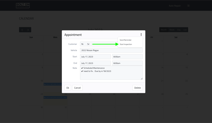Open the End time 8:00am selector

pyautogui.click(x=127, y=63)
